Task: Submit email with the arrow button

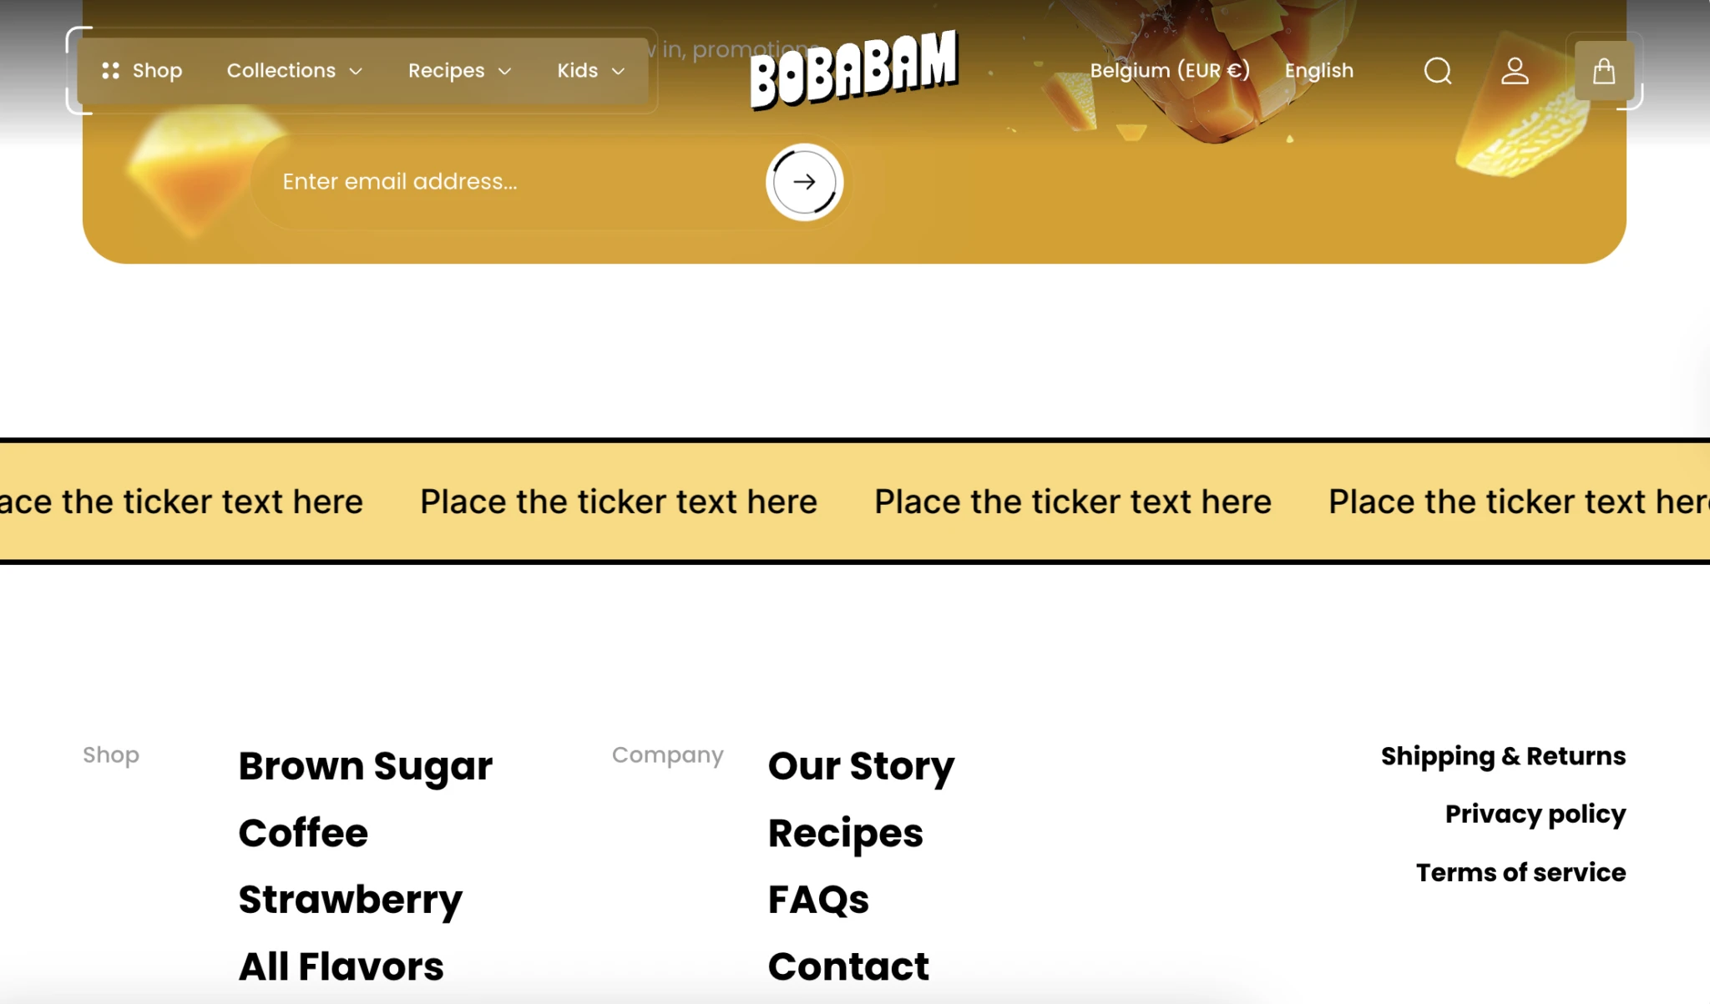Action: (x=804, y=182)
